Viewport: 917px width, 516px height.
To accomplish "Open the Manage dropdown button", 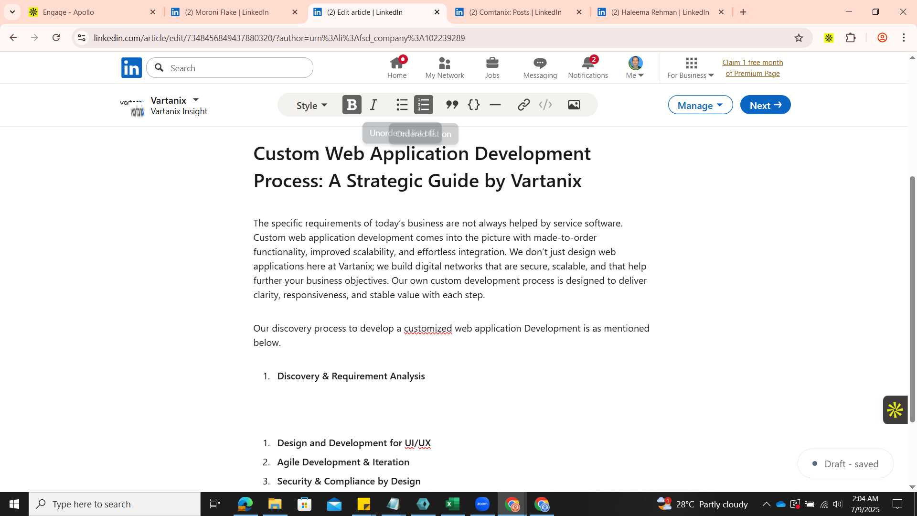I will (x=700, y=105).
